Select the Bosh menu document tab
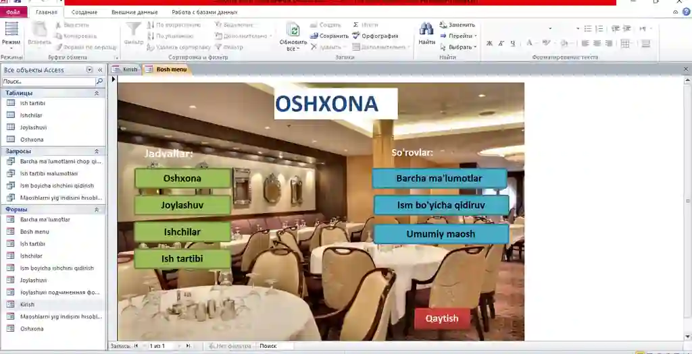 coord(167,69)
